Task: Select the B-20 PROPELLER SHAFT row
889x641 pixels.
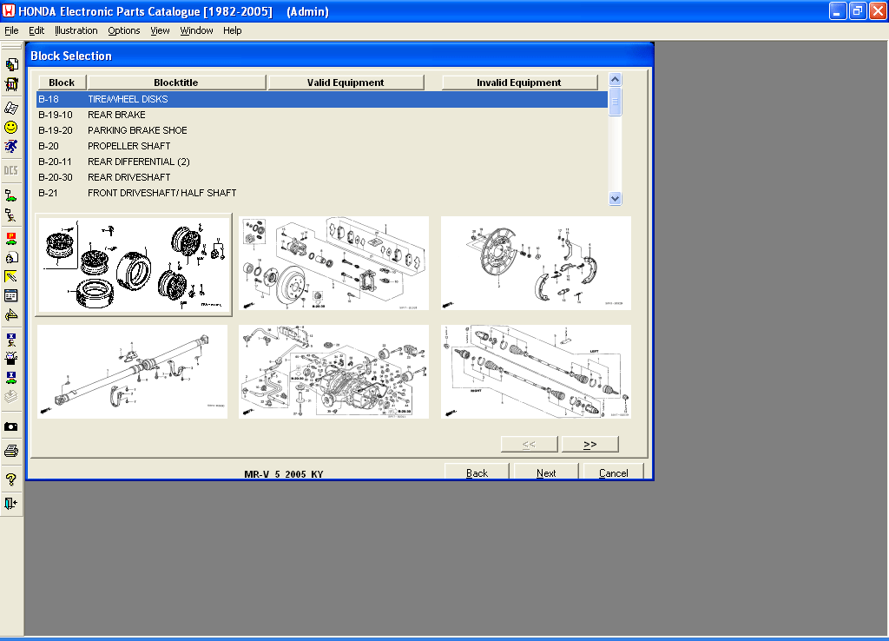Action: click(322, 146)
